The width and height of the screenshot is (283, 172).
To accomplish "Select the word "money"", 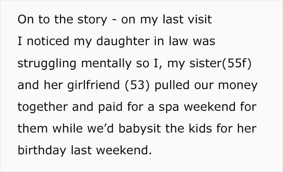I will (238, 86).
